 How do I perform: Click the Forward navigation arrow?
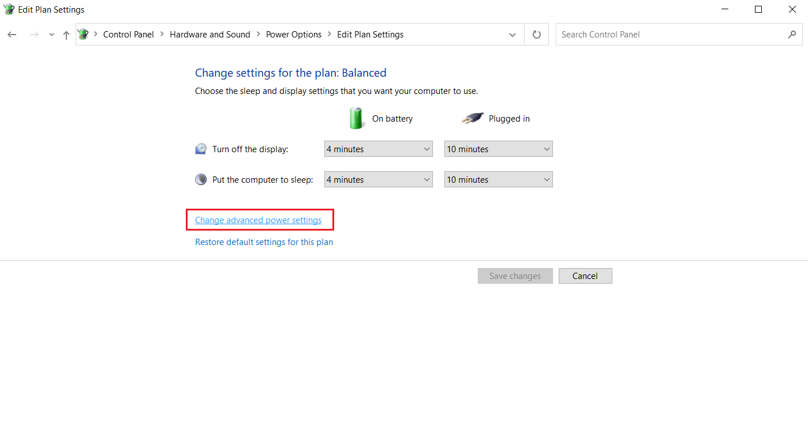pos(34,35)
